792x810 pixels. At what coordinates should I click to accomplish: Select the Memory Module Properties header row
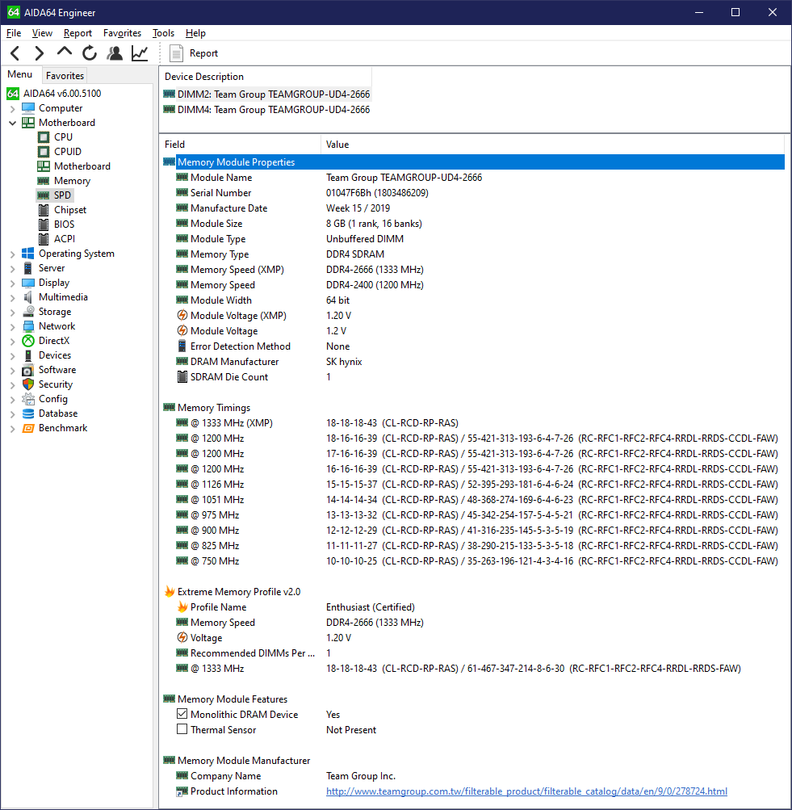(474, 162)
